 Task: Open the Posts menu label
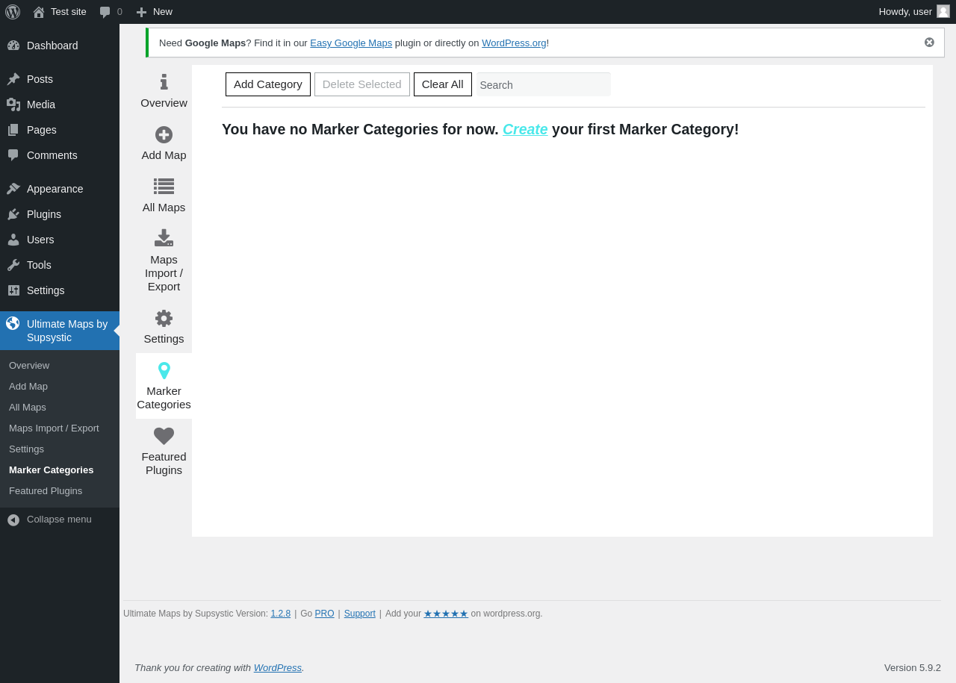click(x=40, y=79)
